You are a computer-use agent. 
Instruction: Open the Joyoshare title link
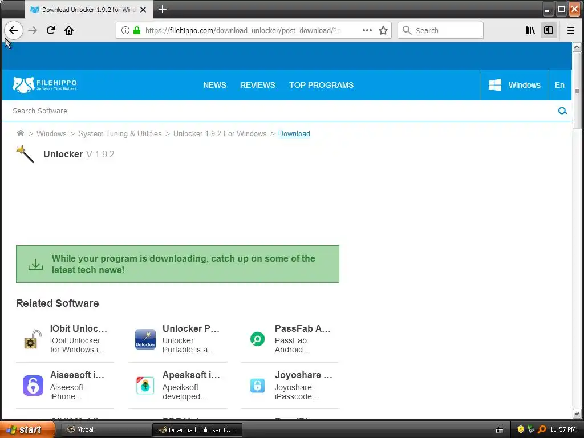pos(303,375)
